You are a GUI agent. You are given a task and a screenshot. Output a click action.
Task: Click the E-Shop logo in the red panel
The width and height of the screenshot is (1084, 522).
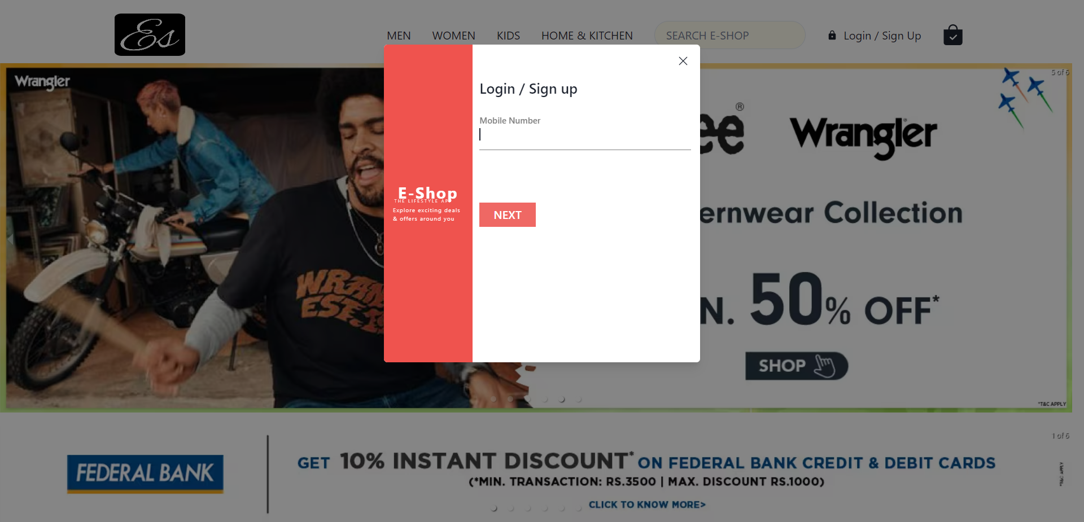[427, 194]
